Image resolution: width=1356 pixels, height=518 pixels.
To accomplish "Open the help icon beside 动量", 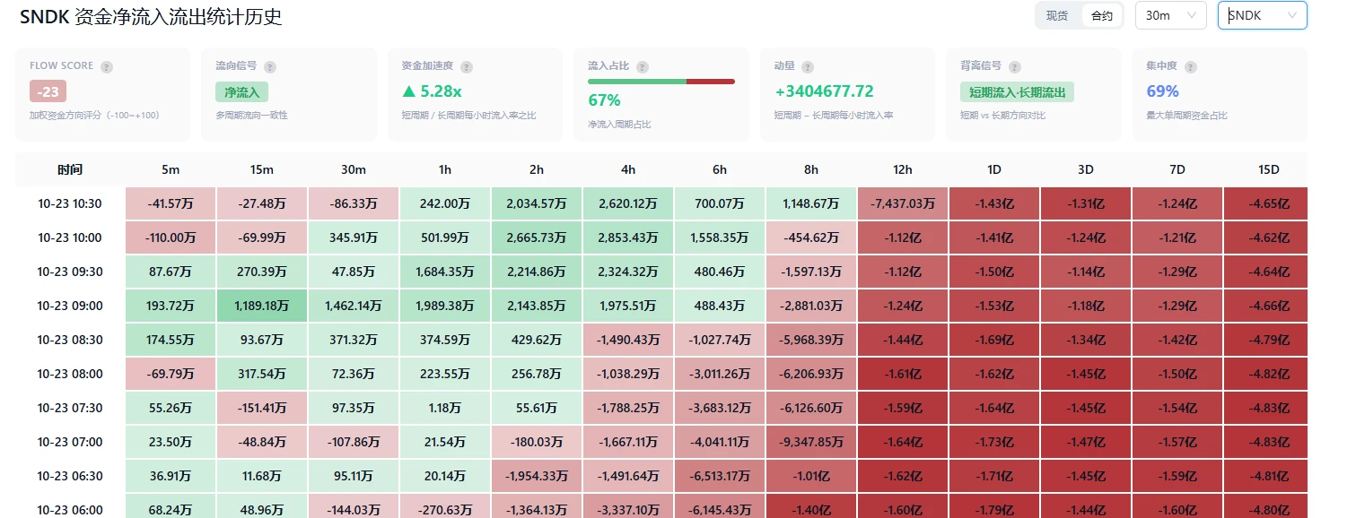I will (808, 67).
